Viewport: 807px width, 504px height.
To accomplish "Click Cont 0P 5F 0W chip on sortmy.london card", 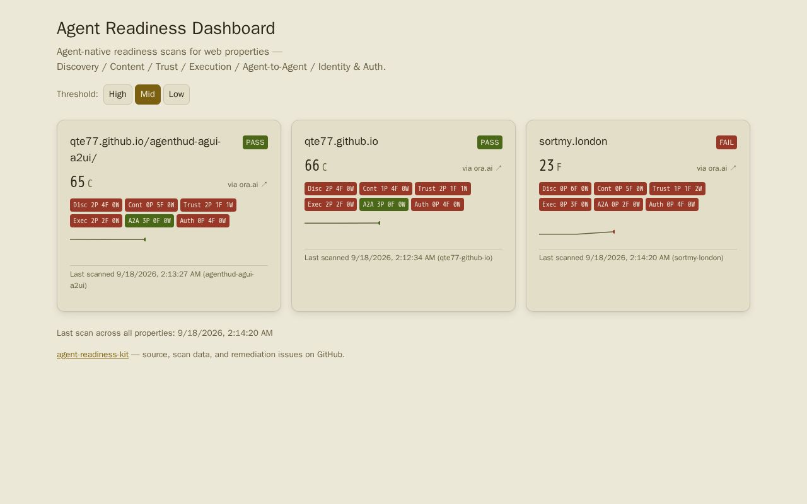I will point(620,189).
